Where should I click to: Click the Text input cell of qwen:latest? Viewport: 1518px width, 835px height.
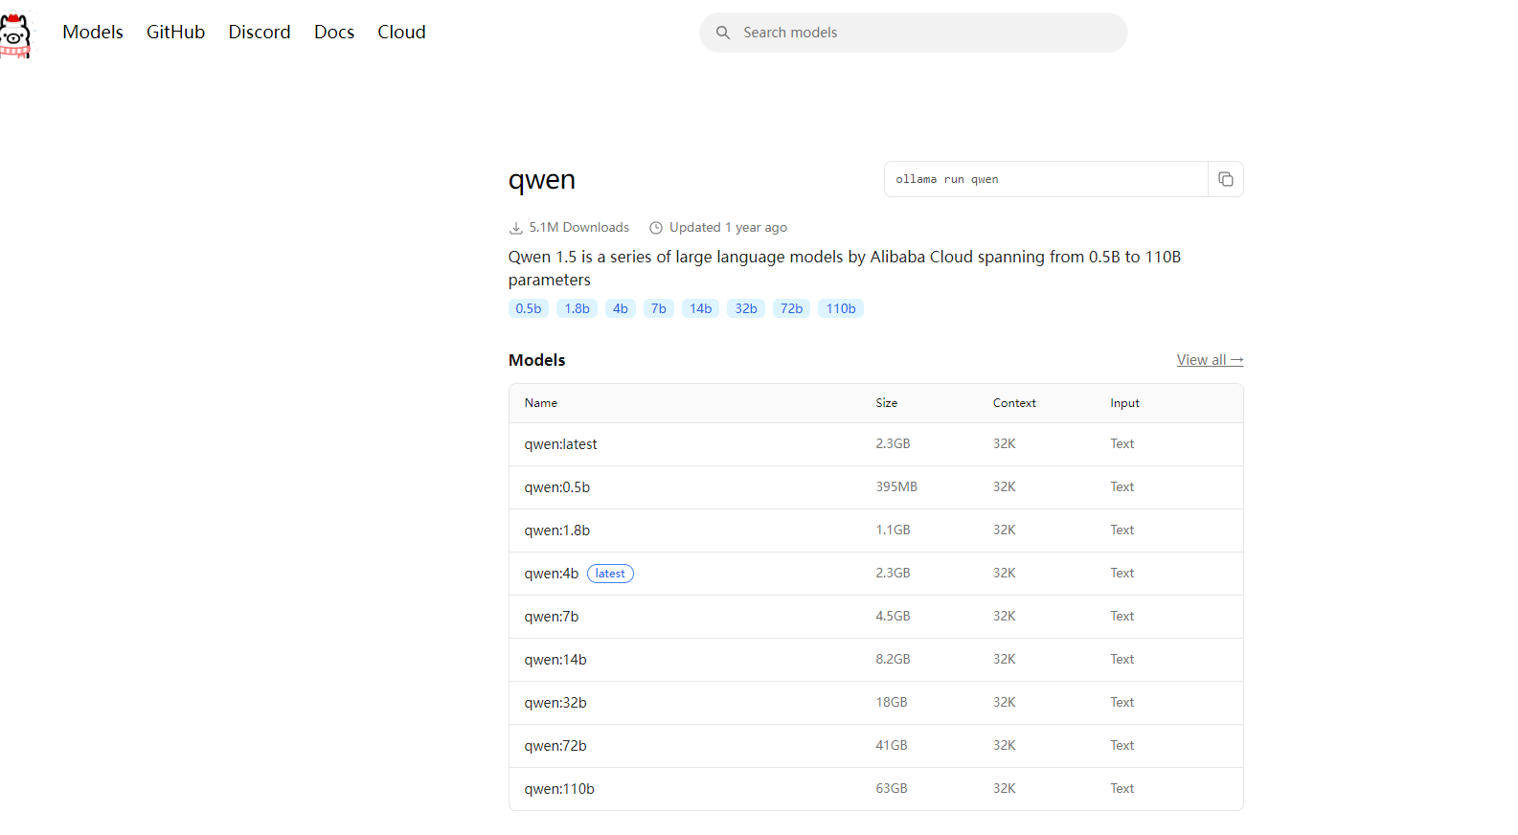click(x=1122, y=443)
